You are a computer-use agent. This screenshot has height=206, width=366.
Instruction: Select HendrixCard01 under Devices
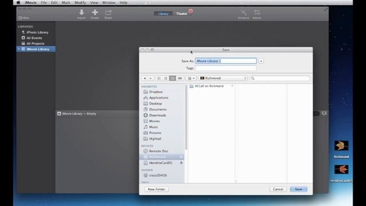click(161, 163)
